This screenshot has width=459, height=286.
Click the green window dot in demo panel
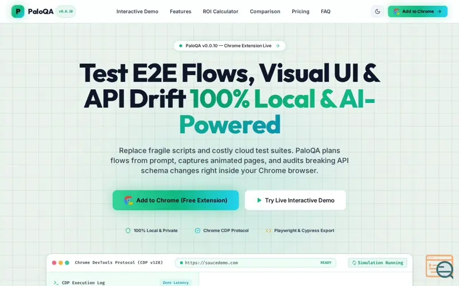[x=67, y=263]
